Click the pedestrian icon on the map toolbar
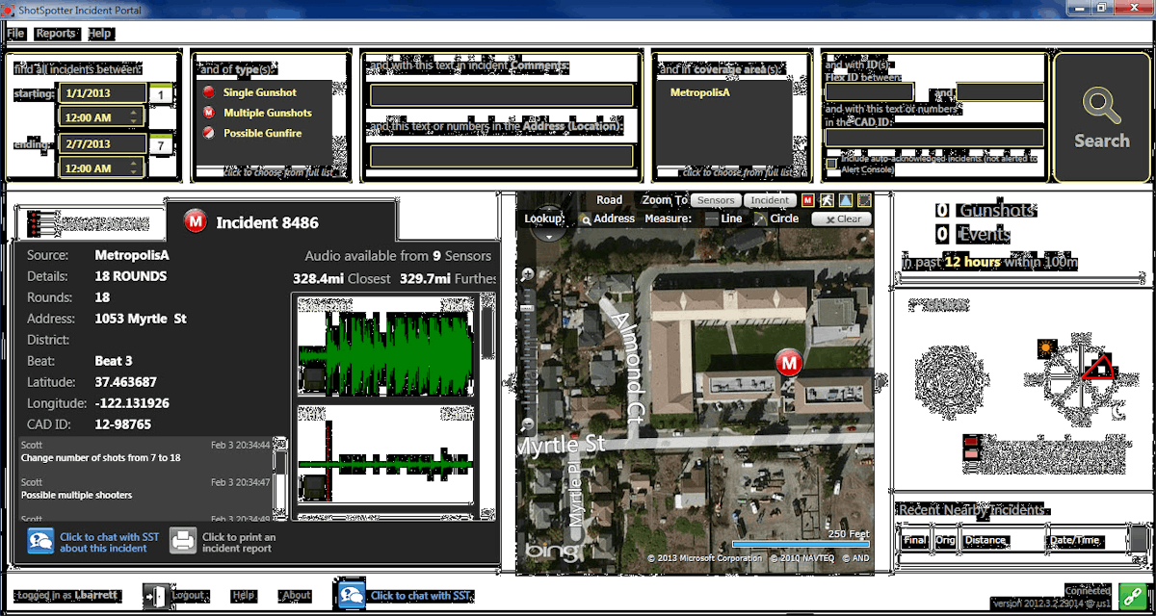The image size is (1156, 616). click(828, 200)
